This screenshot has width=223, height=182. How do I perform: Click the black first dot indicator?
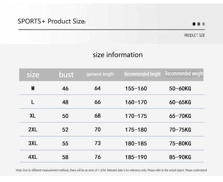(194, 24)
